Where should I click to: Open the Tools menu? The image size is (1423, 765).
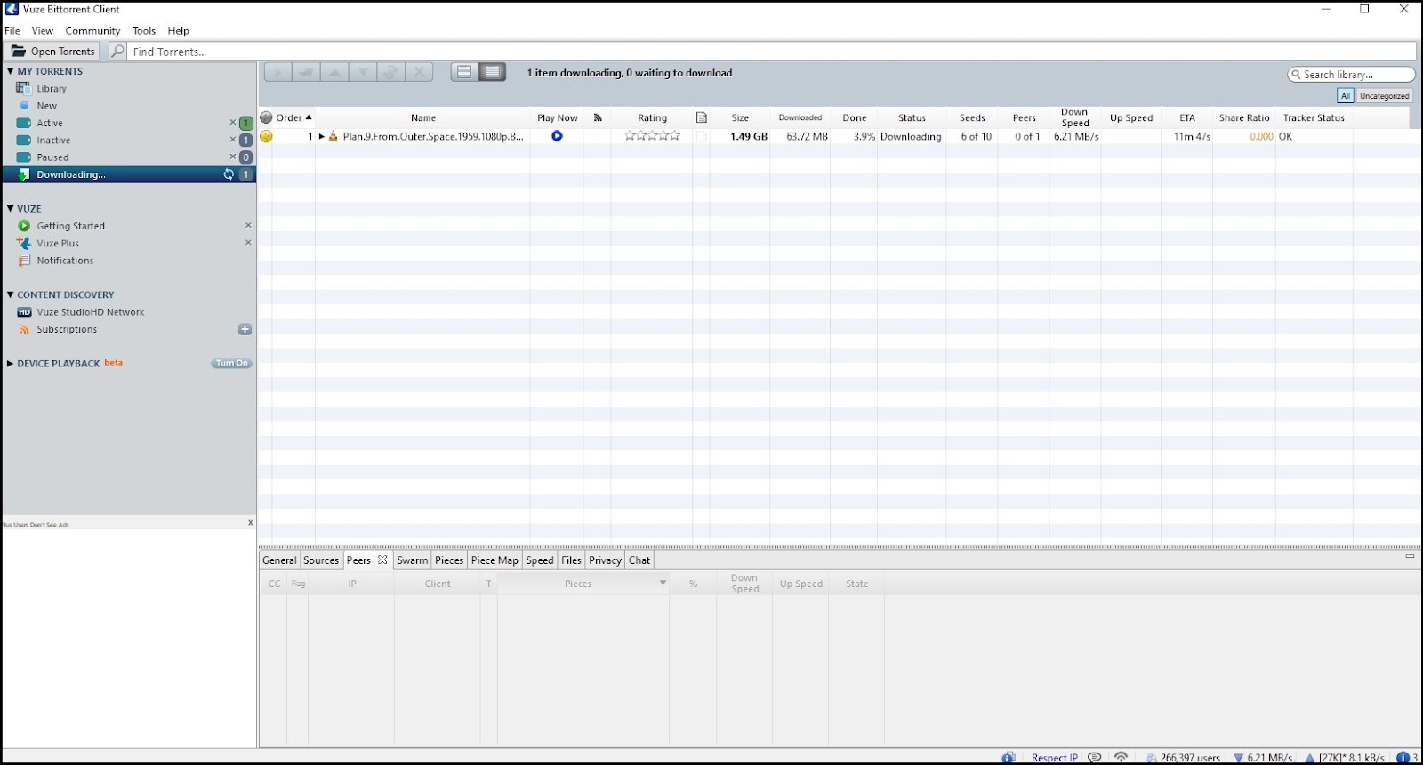click(x=144, y=30)
